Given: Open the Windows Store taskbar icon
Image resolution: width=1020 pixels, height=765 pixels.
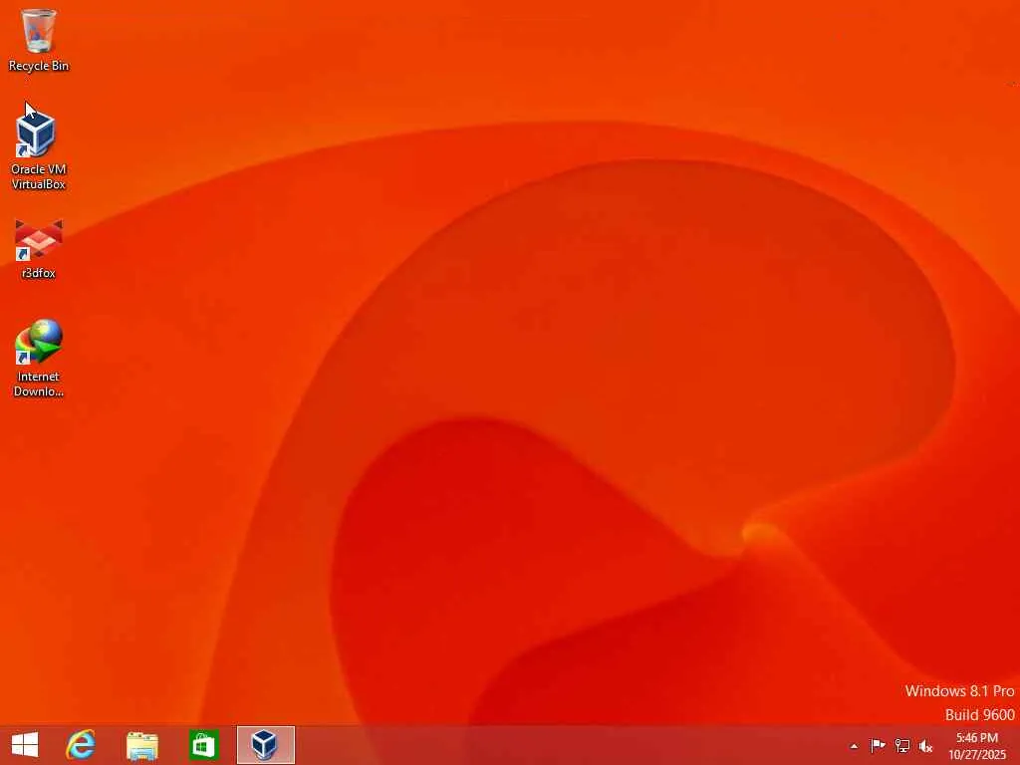Looking at the screenshot, I should coord(203,745).
